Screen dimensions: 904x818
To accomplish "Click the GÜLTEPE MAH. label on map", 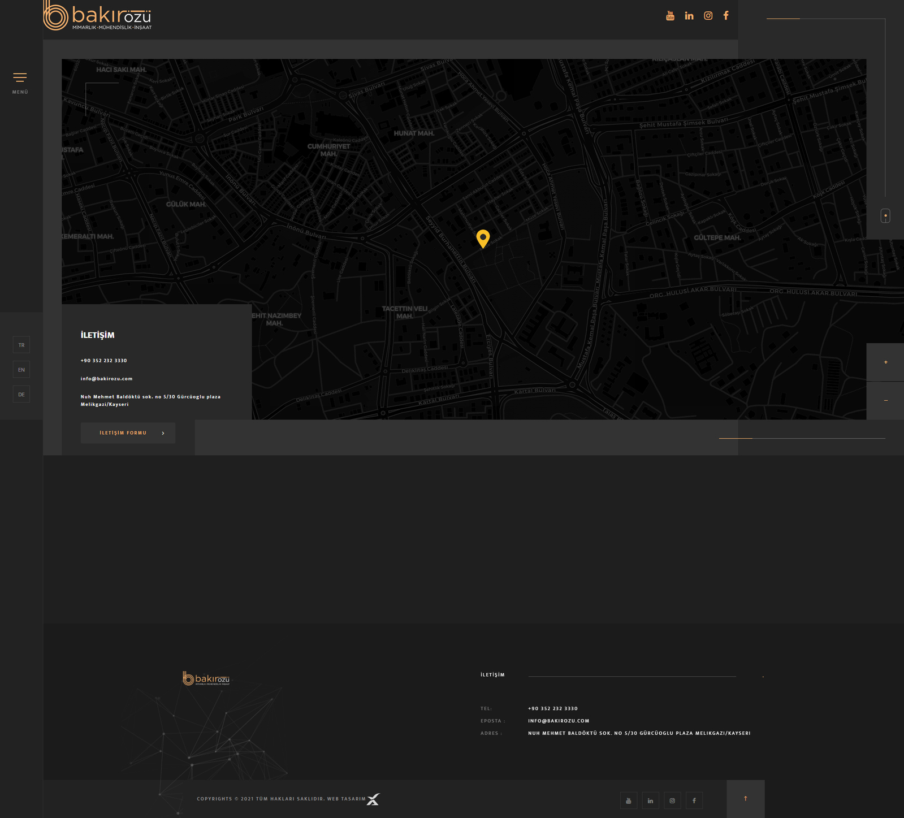I will pyautogui.click(x=717, y=238).
